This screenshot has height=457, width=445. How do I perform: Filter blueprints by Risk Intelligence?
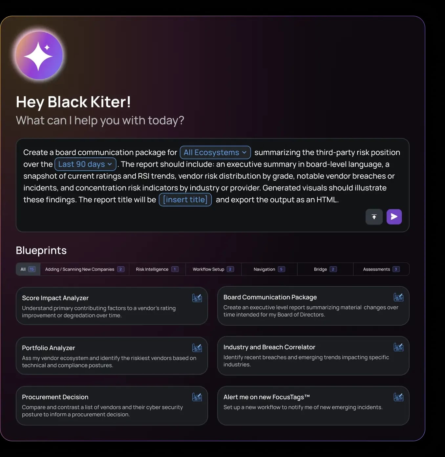(x=157, y=269)
